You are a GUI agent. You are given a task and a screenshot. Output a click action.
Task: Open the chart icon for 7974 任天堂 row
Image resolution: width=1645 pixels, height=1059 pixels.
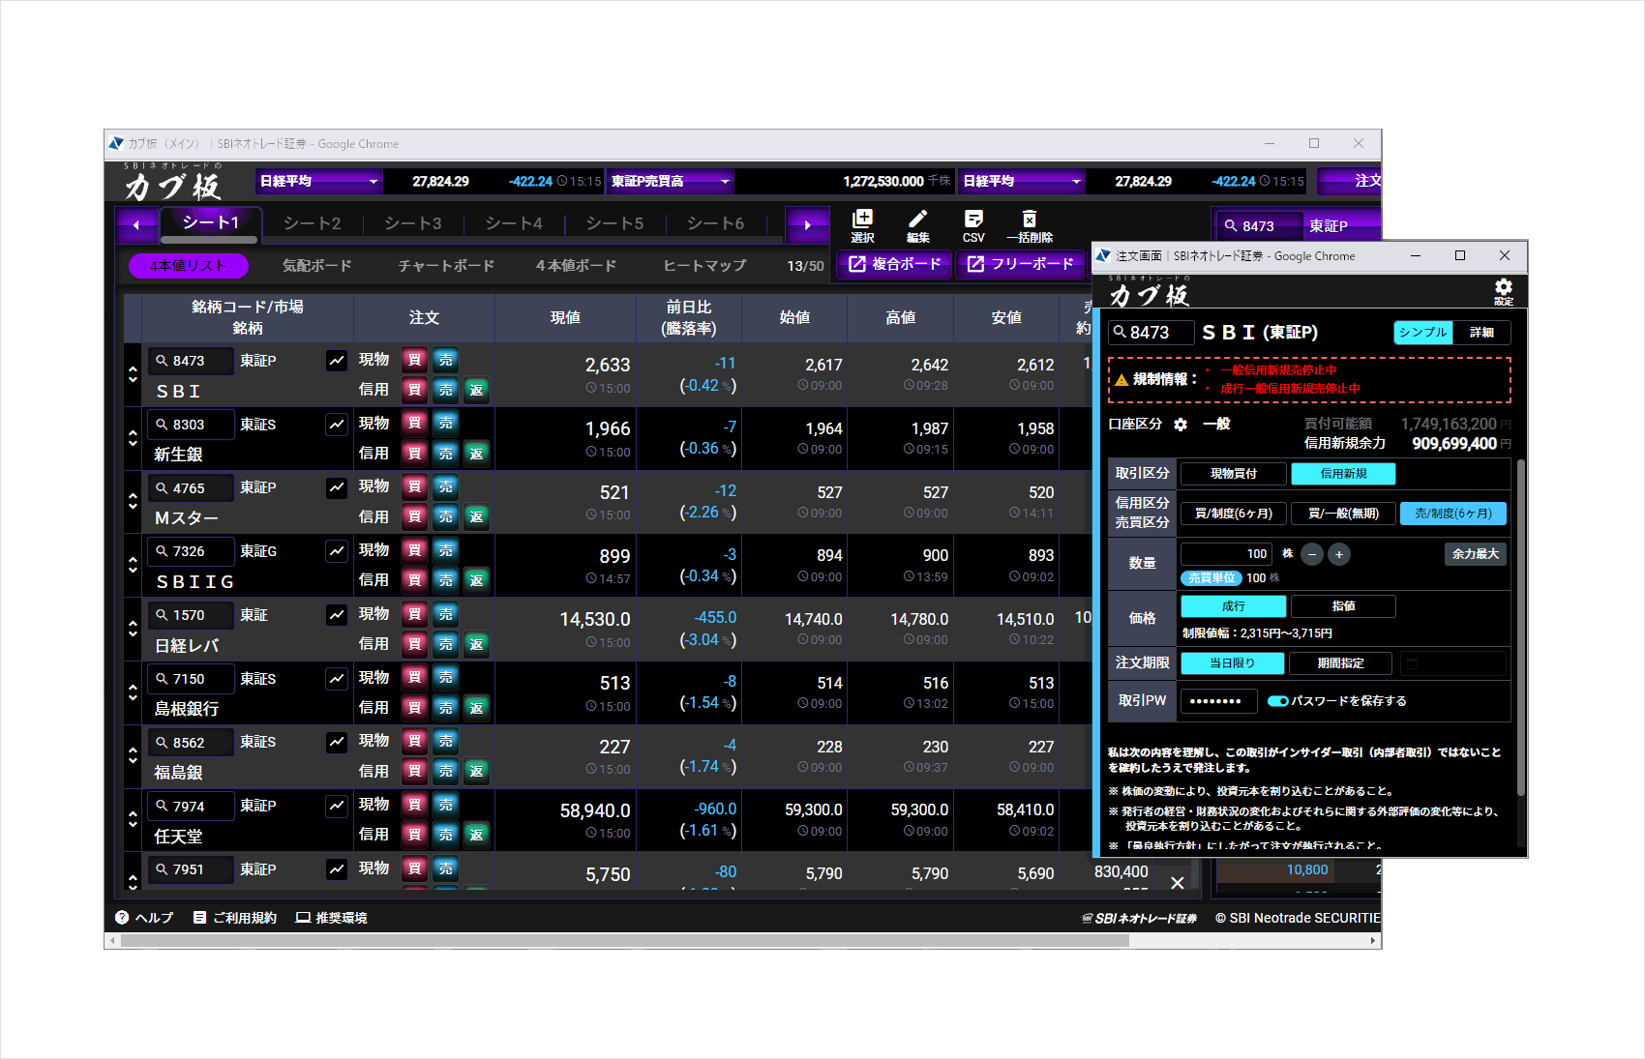[x=337, y=806]
